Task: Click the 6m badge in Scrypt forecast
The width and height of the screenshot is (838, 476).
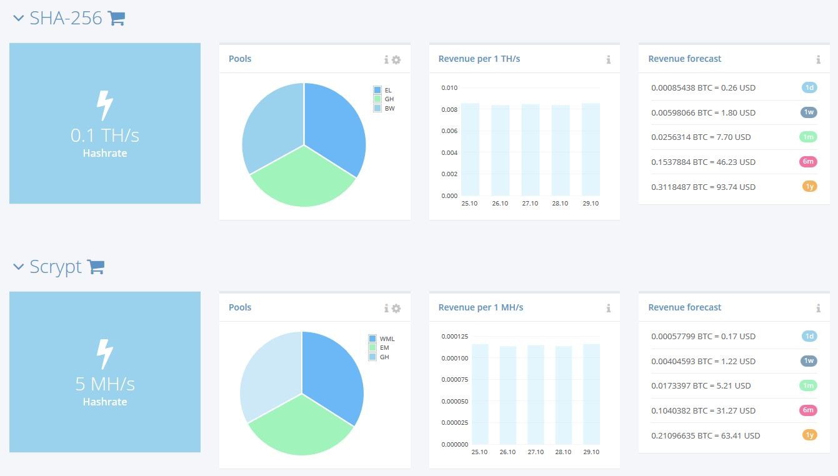Action: tap(808, 410)
